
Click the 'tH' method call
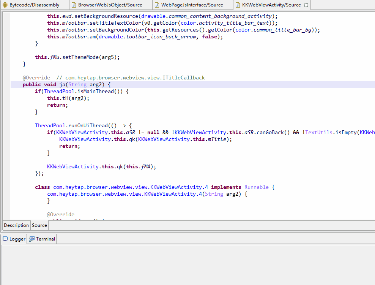(x=65, y=98)
